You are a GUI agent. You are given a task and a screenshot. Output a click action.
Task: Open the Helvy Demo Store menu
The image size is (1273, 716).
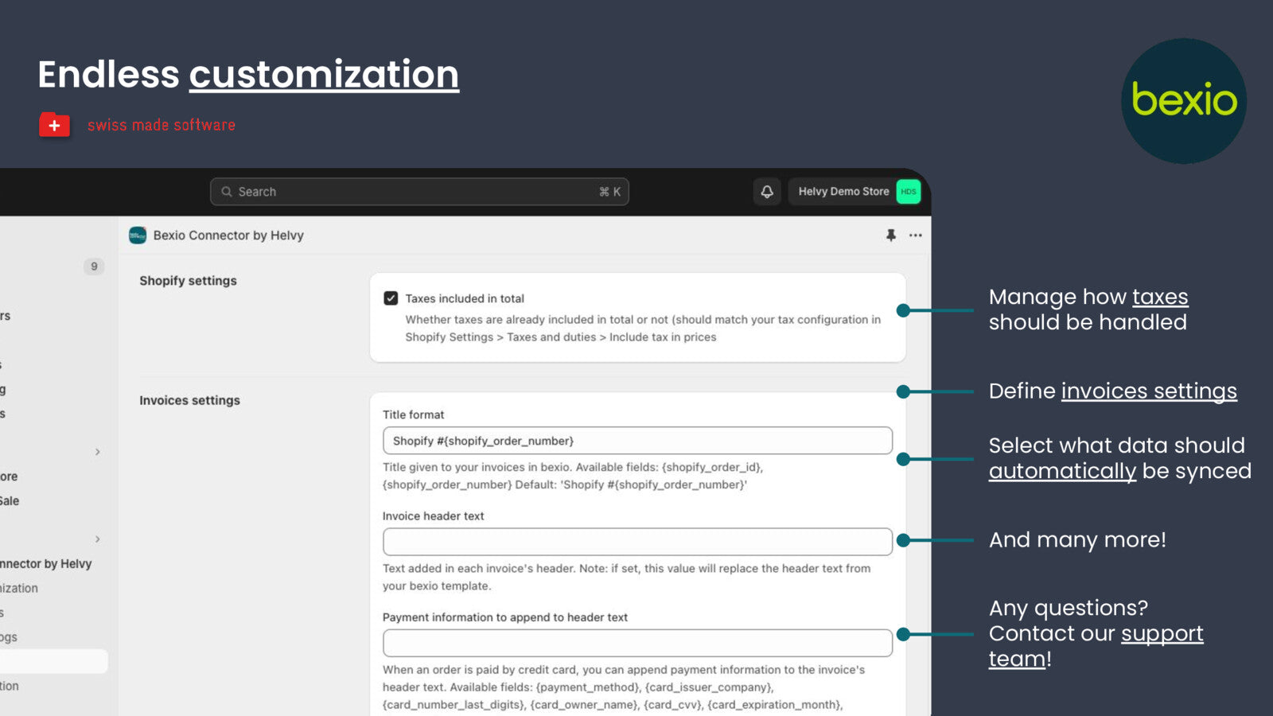[x=855, y=192]
